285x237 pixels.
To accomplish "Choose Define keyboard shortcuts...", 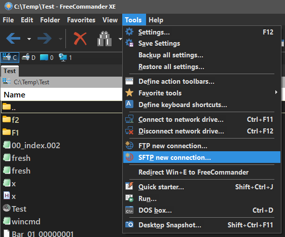I will click(x=202, y=105).
